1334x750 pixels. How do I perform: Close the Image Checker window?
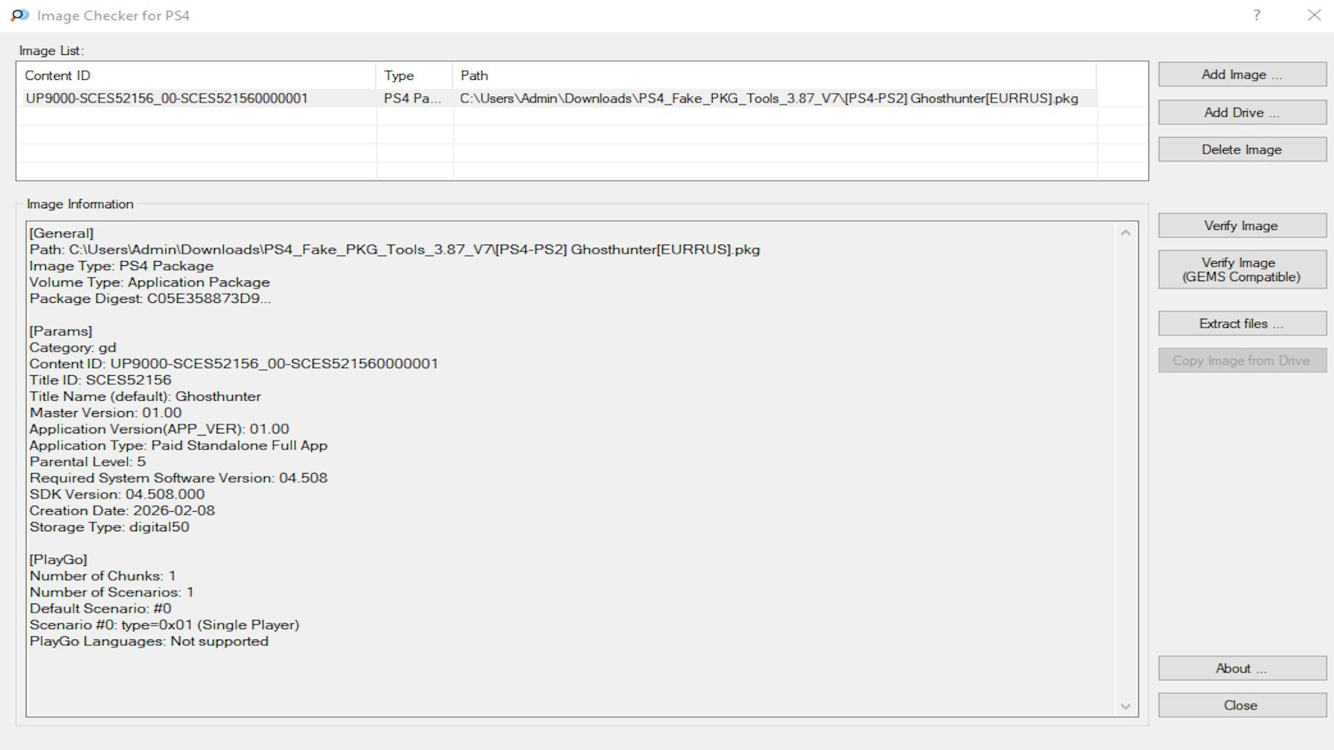tap(1313, 15)
